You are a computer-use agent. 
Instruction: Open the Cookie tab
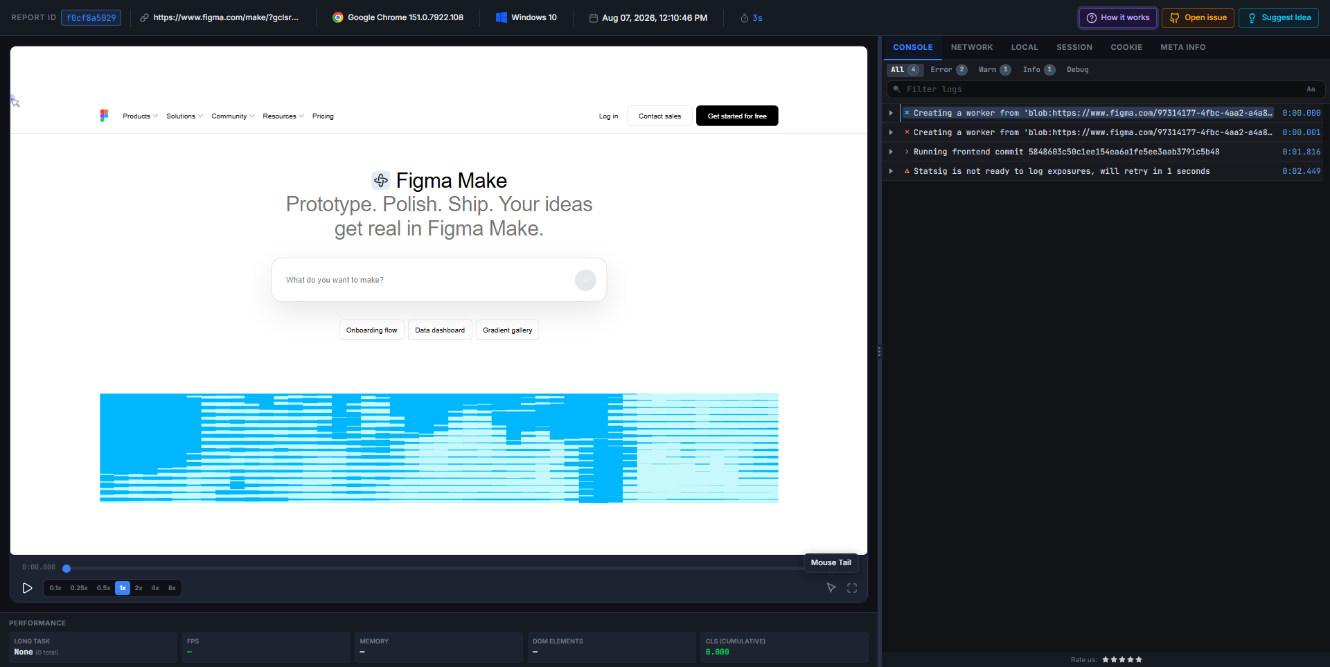[1126, 47]
